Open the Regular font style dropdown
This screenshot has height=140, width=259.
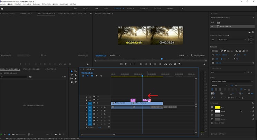(x=219, y=86)
